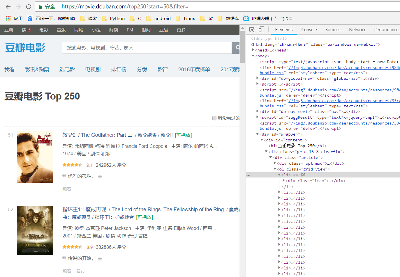Click the disabled forward navigation arrow
The image size is (400, 277).
(18, 6)
